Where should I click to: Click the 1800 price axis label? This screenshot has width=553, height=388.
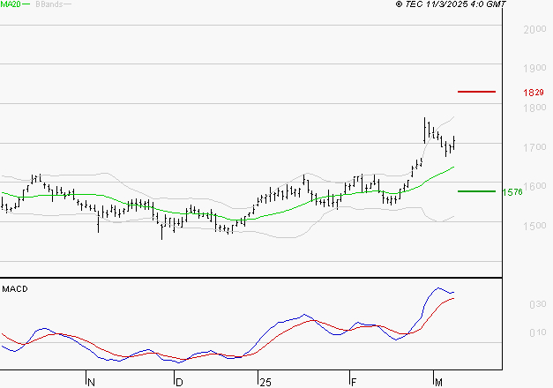(x=534, y=108)
